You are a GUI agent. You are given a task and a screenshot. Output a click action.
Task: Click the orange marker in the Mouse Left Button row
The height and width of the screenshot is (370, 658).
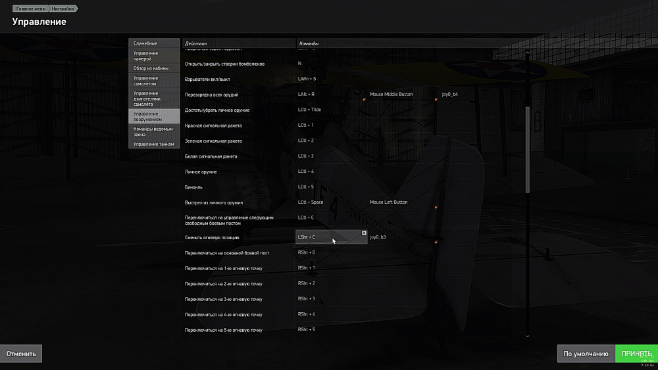pyautogui.click(x=436, y=207)
